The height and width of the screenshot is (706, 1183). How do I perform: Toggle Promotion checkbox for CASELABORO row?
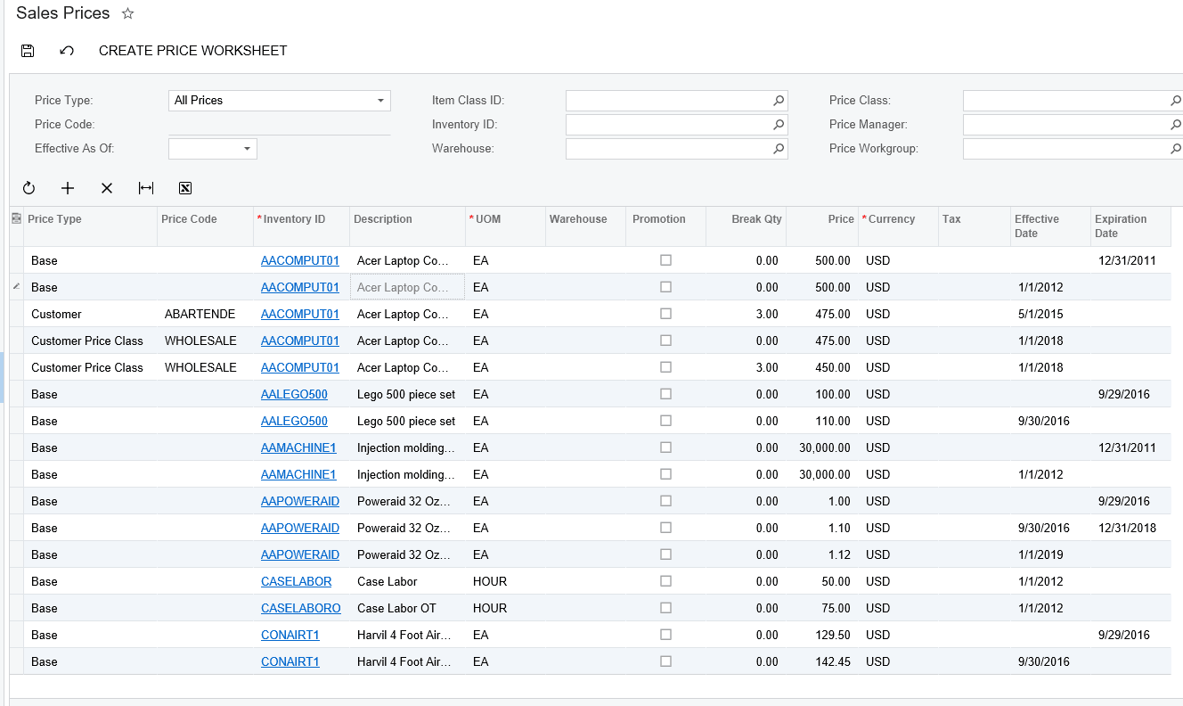pyautogui.click(x=665, y=608)
